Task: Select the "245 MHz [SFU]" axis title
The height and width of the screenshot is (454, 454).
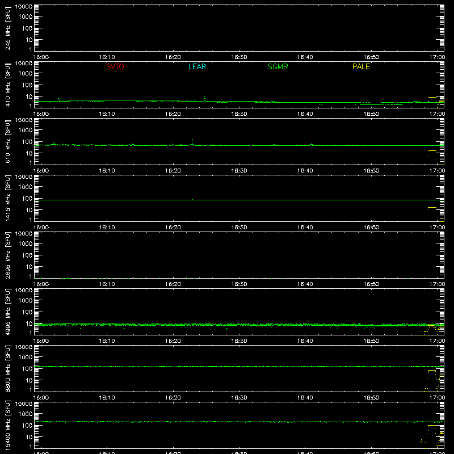Action: tap(7, 28)
